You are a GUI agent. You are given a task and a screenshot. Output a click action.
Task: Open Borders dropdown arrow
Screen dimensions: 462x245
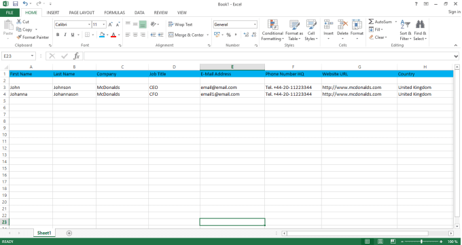coord(93,35)
